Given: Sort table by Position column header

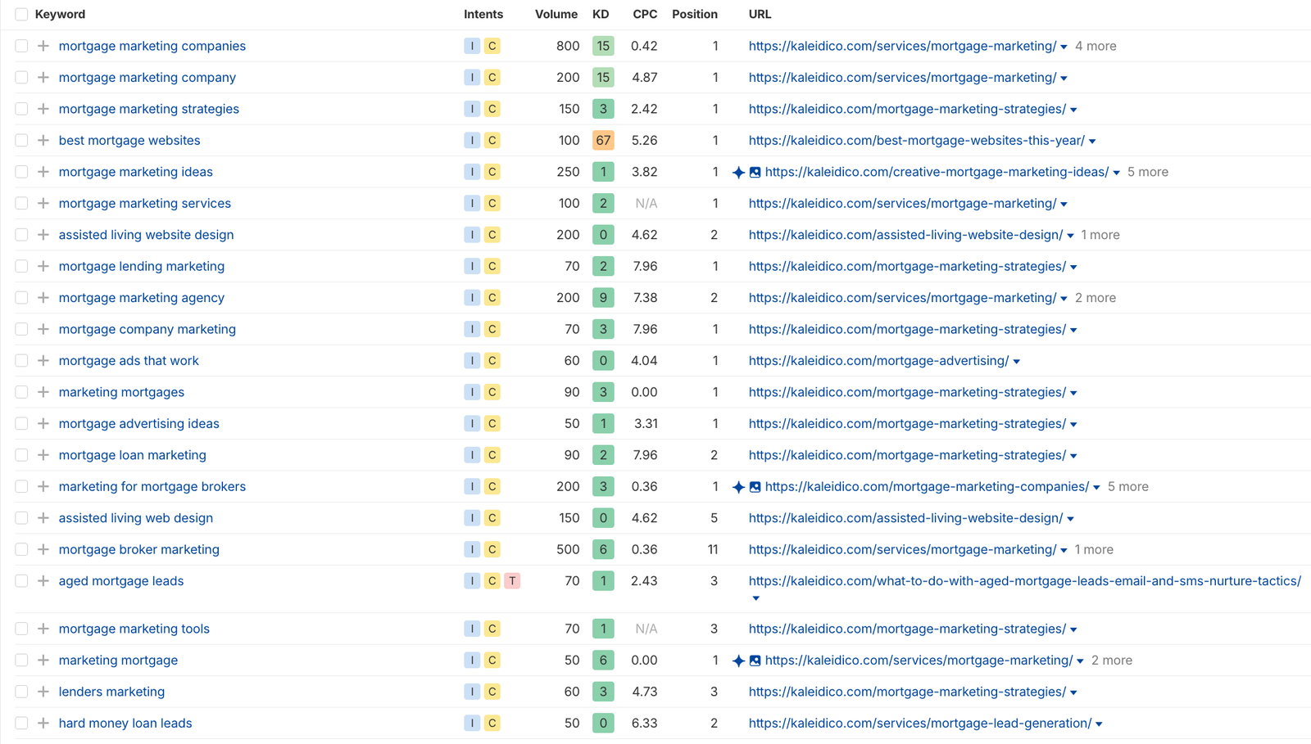Looking at the screenshot, I should (x=694, y=15).
